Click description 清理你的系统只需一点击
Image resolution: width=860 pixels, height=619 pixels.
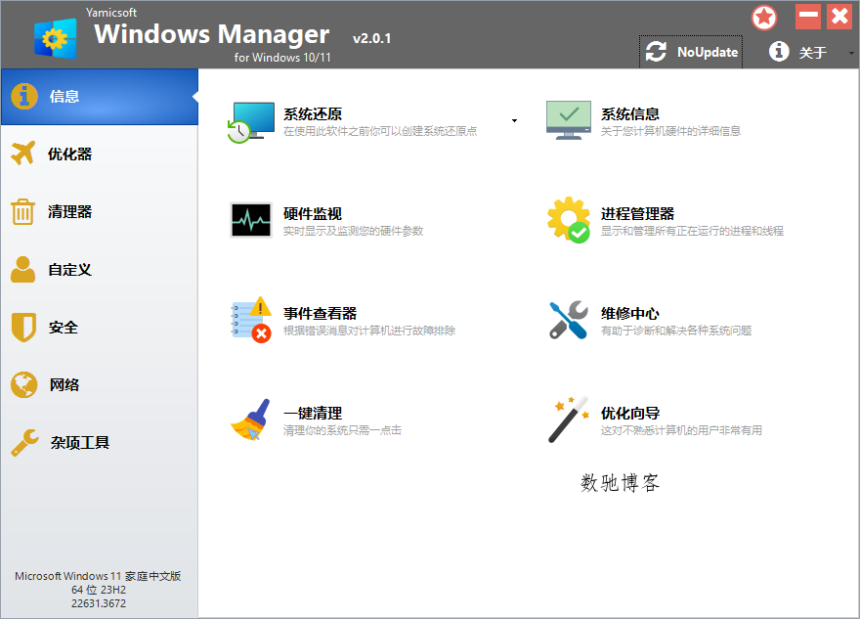click(x=342, y=431)
